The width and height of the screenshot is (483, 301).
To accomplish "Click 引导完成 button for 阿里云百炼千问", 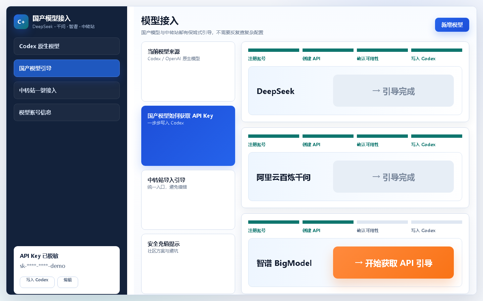I will tap(393, 177).
